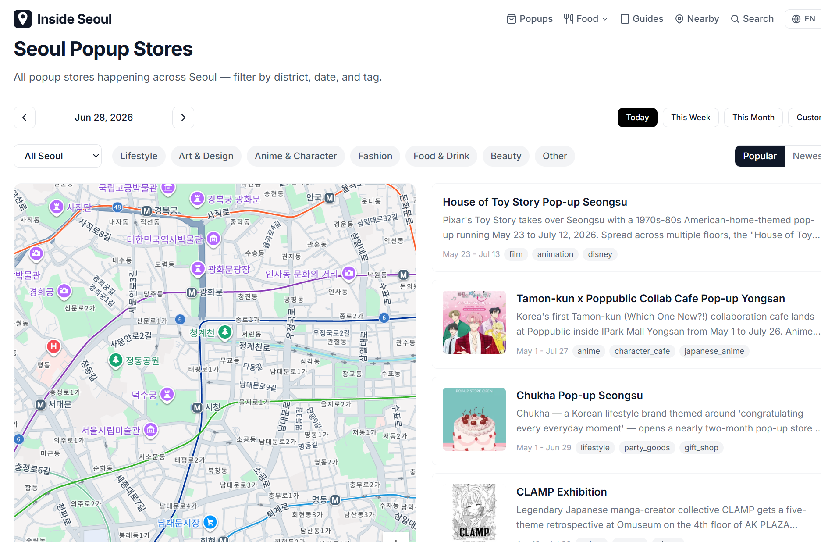Click the Cheonggyecheon park marker
This screenshot has height=542, width=821.
[225, 332]
